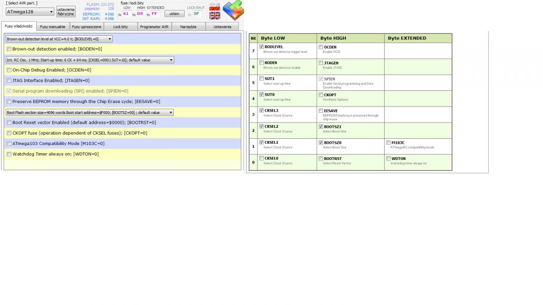This screenshot has width=543, height=305.
Task: Toggle Boot Reset vector Enabled checkbox
Action: tap(9, 122)
